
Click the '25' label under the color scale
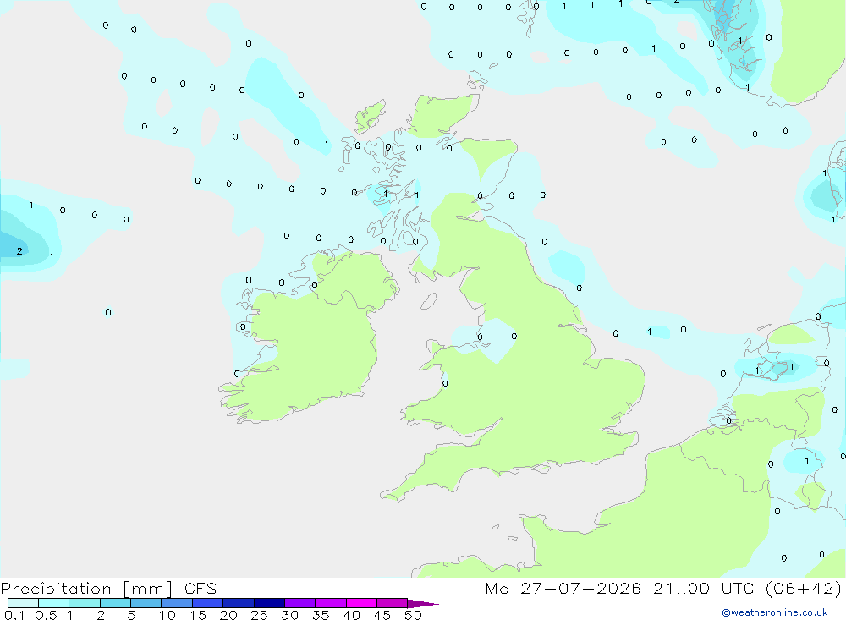[x=259, y=615]
